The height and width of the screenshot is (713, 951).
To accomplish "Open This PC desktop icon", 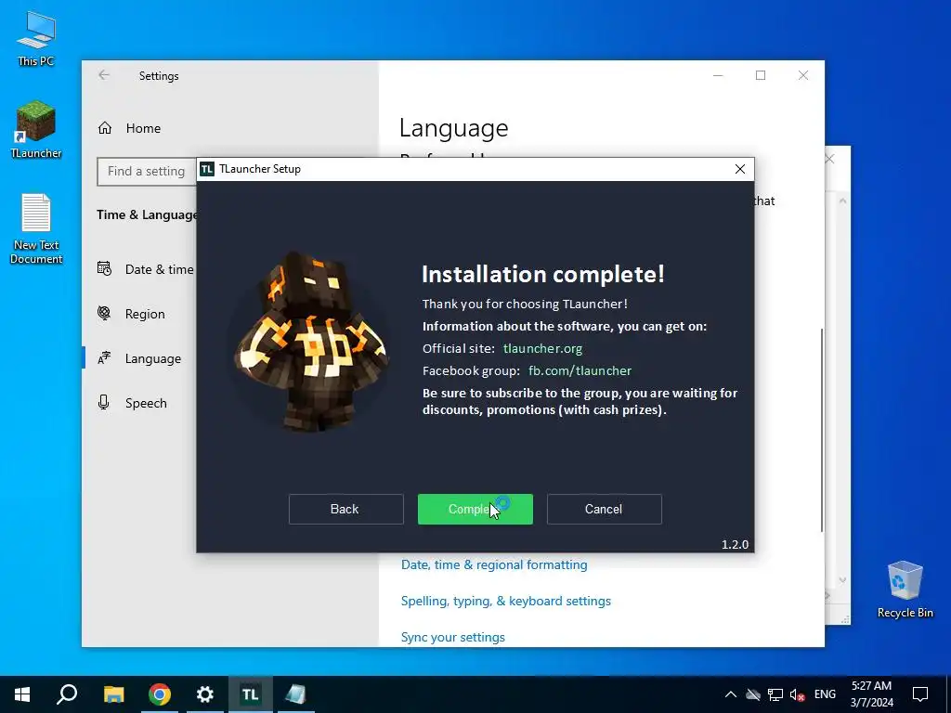I will click(x=36, y=38).
